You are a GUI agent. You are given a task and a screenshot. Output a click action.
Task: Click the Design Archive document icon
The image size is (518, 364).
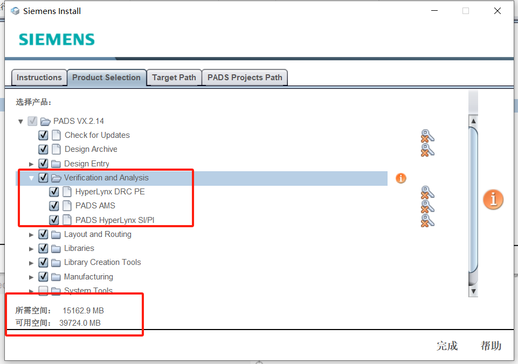(57, 149)
